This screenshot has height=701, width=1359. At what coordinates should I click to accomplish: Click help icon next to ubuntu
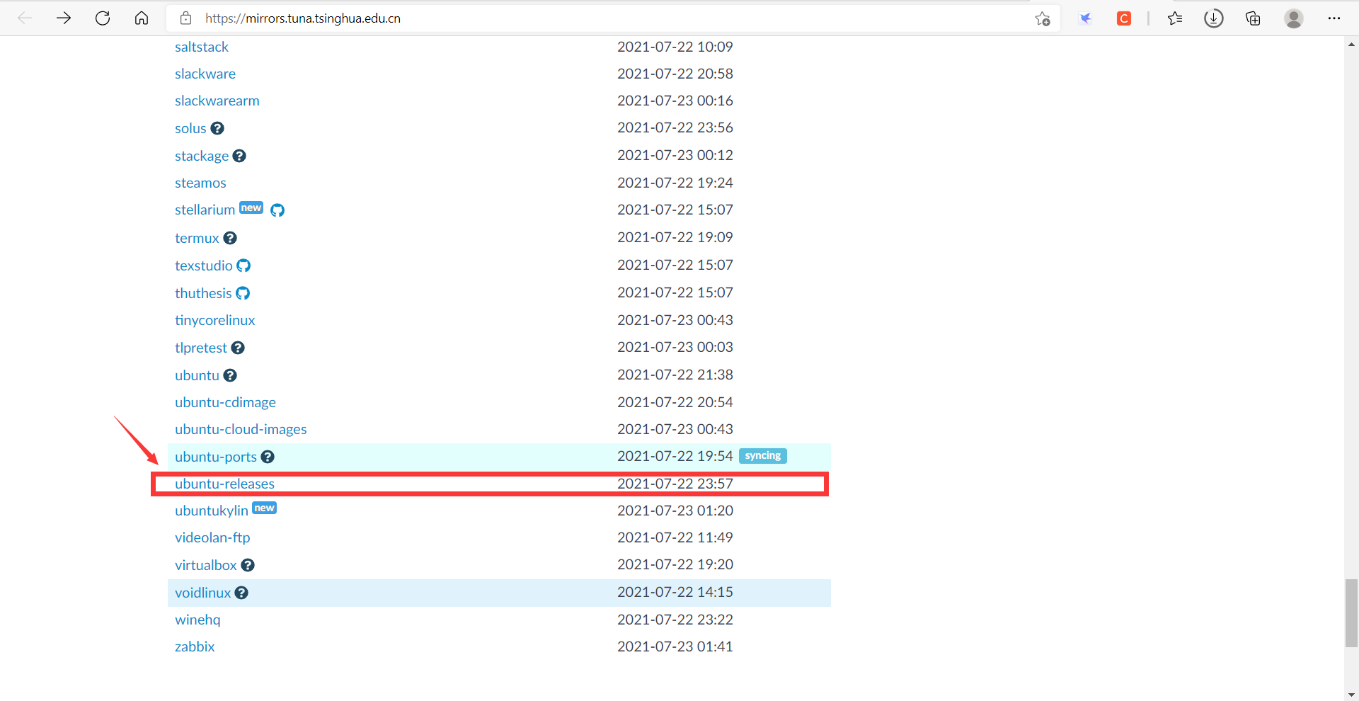tap(230, 375)
